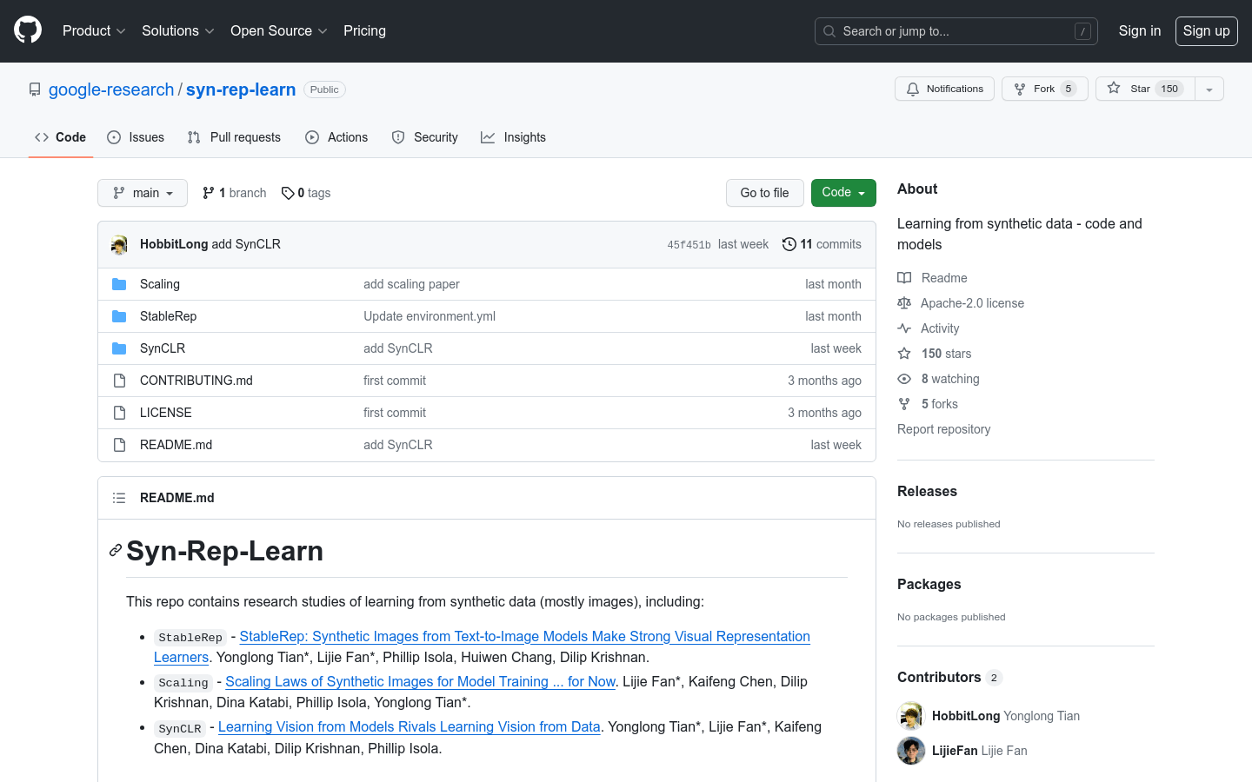The image size is (1252, 782).
Task: Click the anchor link icon beside Syn-Rep-Learn
Action: (x=115, y=551)
